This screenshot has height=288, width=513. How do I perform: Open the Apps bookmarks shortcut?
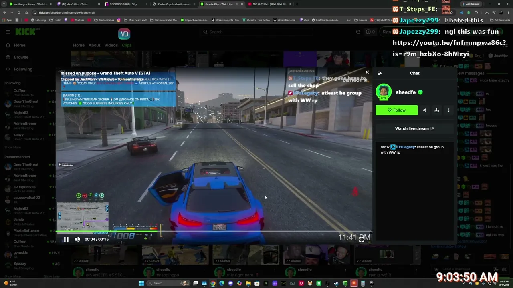pyautogui.click(x=8, y=20)
